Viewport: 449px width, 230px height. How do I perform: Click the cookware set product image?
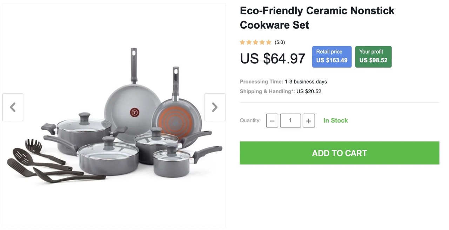pyautogui.click(x=114, y=119)
